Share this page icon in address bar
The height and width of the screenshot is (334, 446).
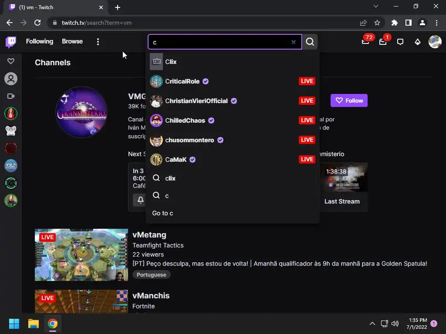(363, 23)
